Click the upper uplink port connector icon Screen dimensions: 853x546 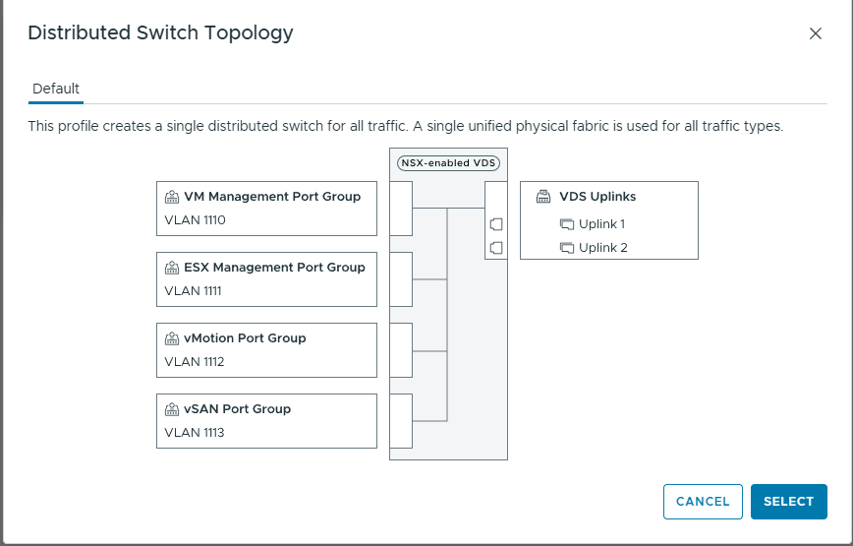[496, 224]
